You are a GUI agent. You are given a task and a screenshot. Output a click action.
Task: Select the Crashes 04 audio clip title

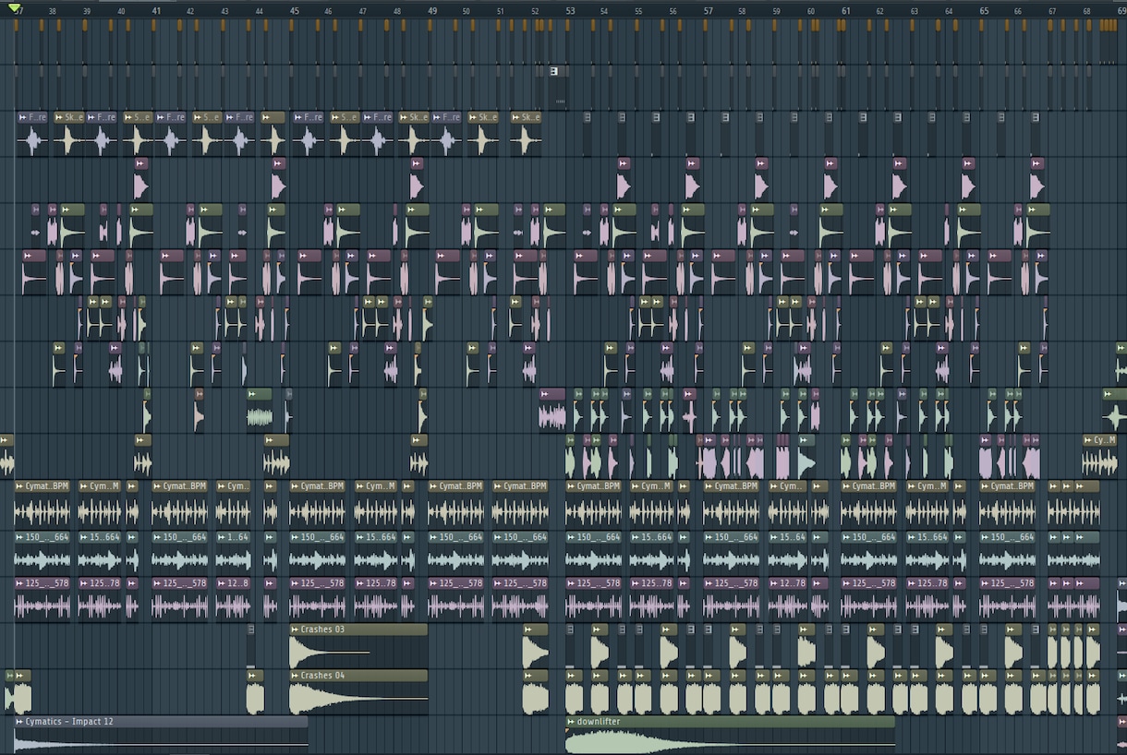322,676
